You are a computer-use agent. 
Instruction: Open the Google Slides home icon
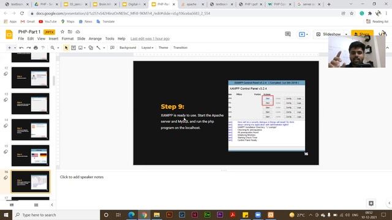[x=9, y=34]
